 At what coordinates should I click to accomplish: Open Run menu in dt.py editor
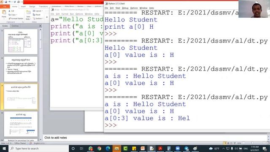(72, 14)
